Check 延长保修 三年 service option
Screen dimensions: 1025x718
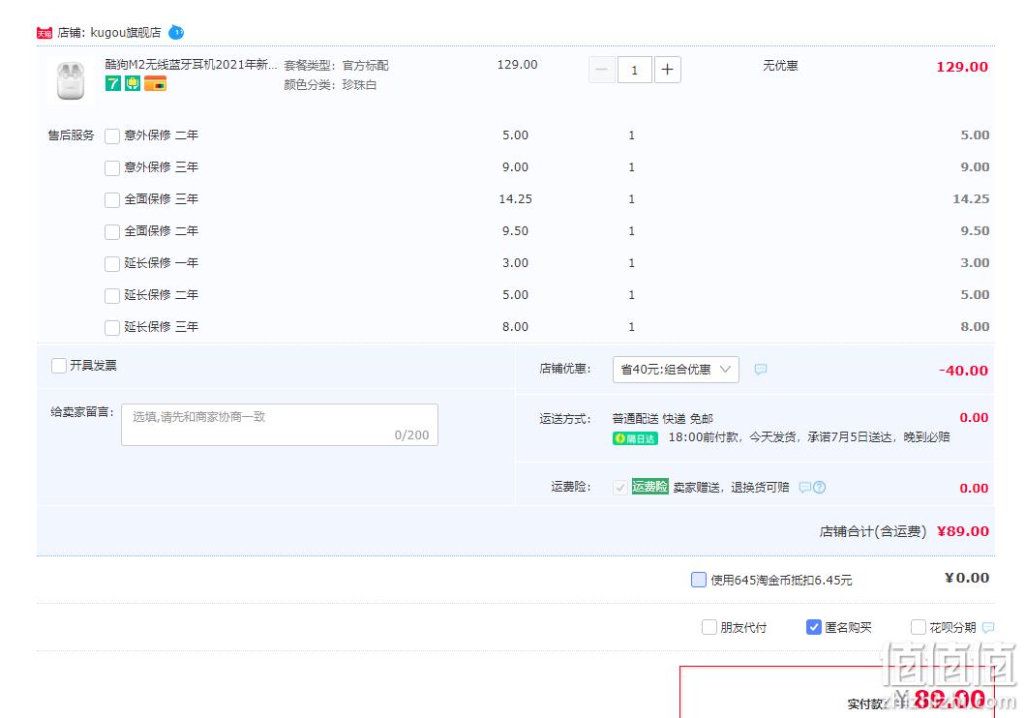pos(112,327)
